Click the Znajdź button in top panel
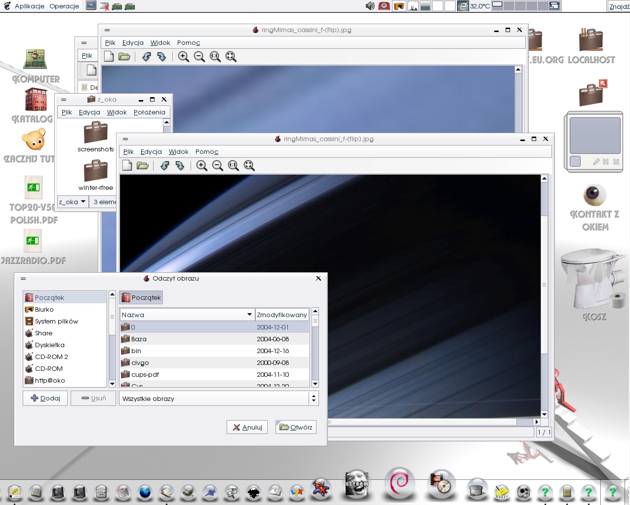The image size is (630, 505). [619, 6]
